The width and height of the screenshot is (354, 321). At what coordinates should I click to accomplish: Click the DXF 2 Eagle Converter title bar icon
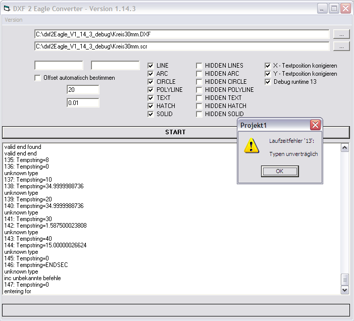7,9
